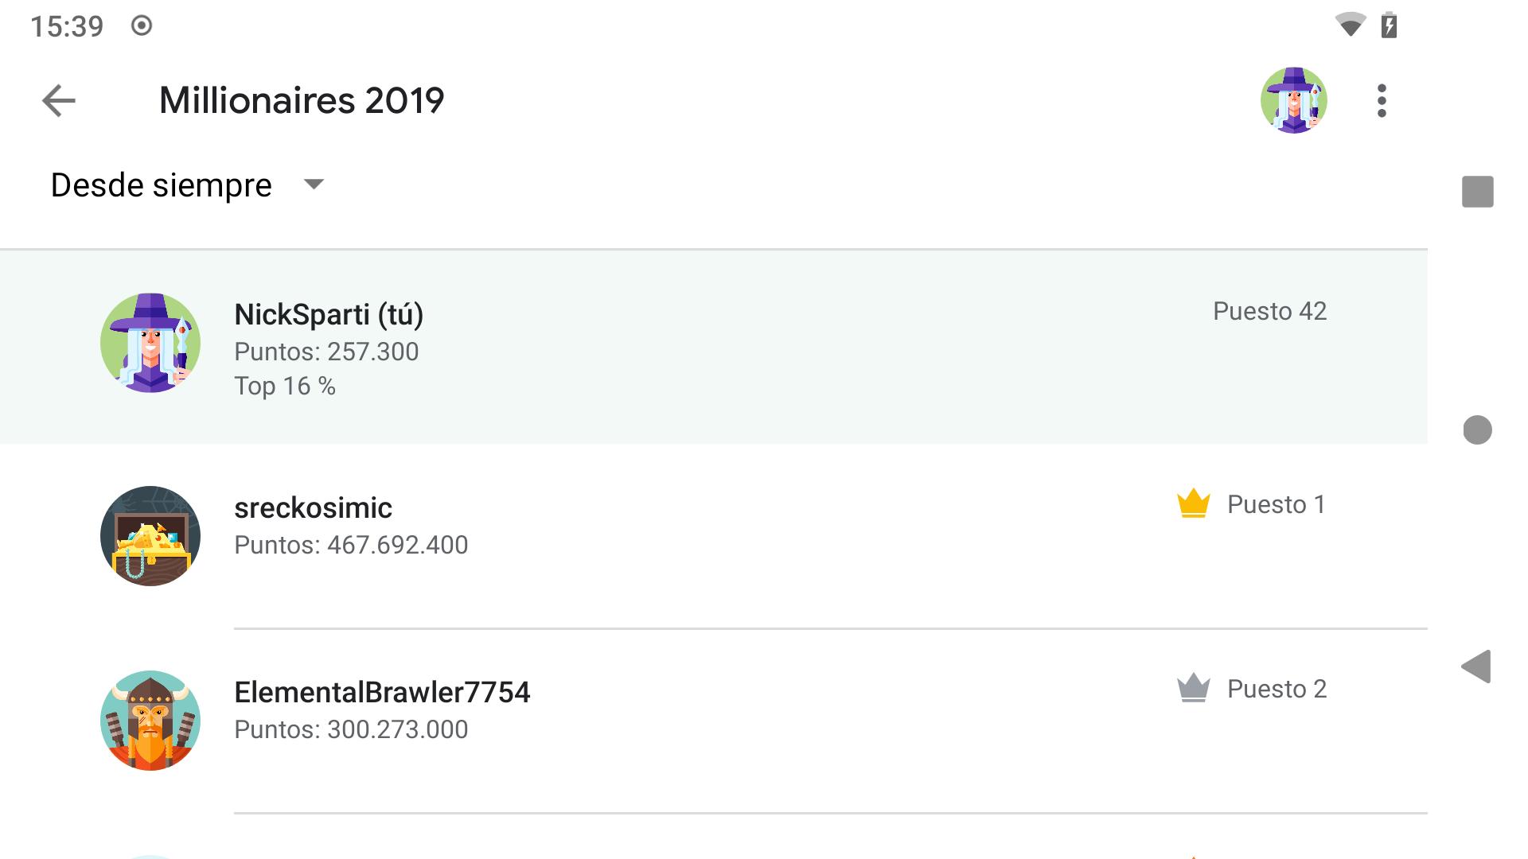This screenshot has height=859, width=1528.
Task: Tap the Android home circle button
Action: tap(1477, 429)
